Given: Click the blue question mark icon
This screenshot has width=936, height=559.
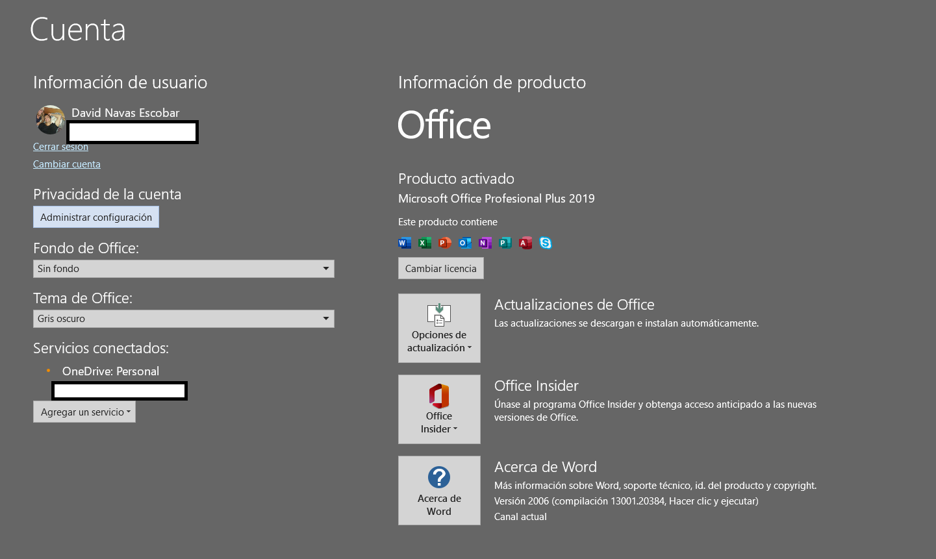Looking at the screenshot, I should pyautogui.click(x=439, y=477).
